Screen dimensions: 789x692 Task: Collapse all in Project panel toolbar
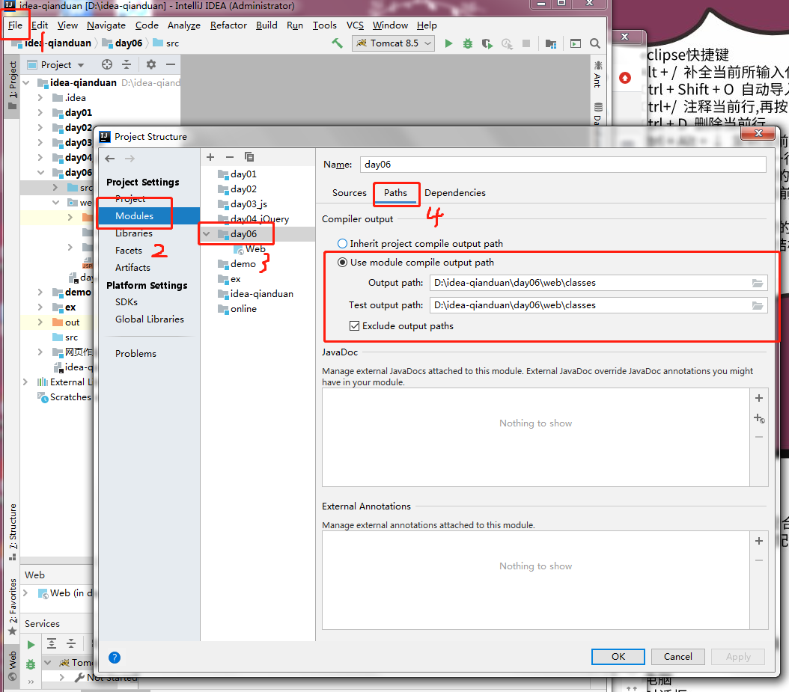pos(127,64)
